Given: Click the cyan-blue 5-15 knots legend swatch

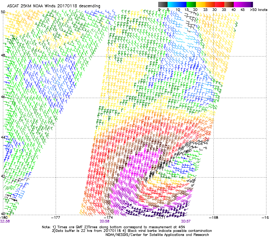Looking at the screenshot, I should (x=177, y=4).
